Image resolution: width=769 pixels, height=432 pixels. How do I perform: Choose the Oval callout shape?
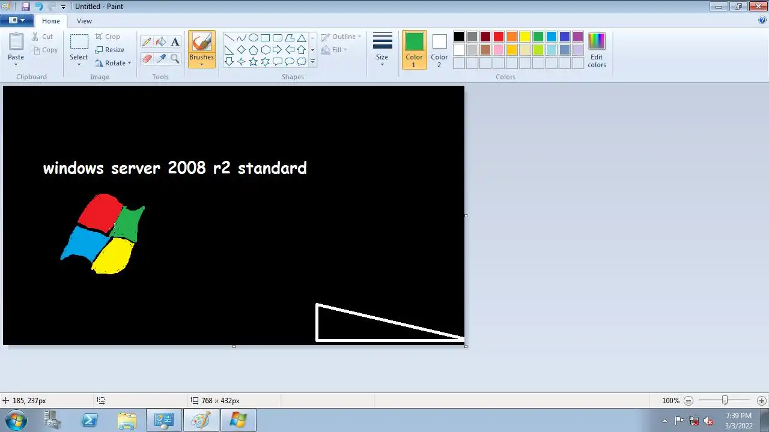[289, 61]
